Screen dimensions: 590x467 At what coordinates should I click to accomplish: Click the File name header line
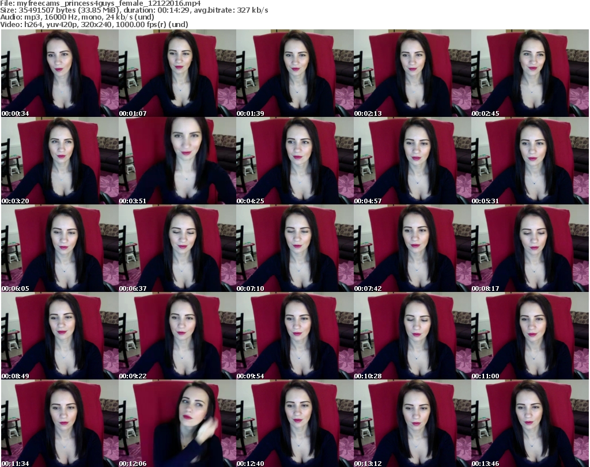click(x=100, y=3)
